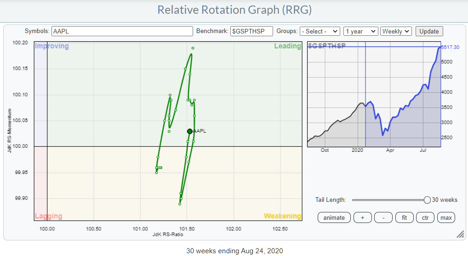Screen dimensions: 468x256
Task: Click the Tail Length slider handle
Action: click(x=427, y=200)
